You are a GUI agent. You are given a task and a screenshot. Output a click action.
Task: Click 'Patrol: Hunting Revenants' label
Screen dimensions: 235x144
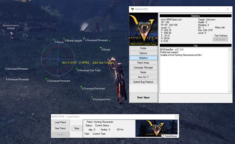(x=100, y=122)
